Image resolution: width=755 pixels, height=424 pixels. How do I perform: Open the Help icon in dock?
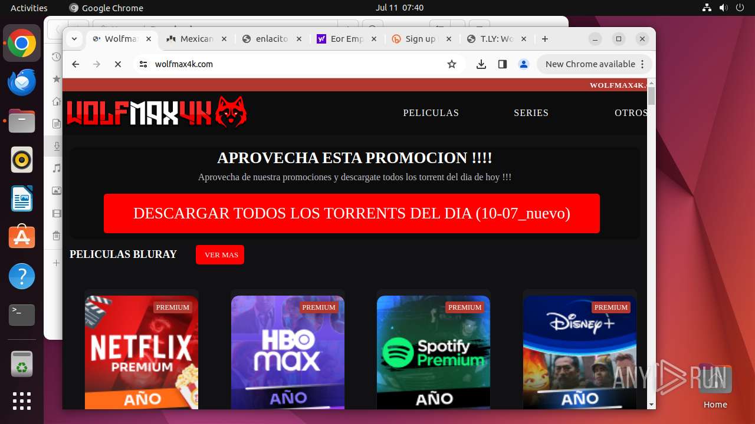click(22, 276)
